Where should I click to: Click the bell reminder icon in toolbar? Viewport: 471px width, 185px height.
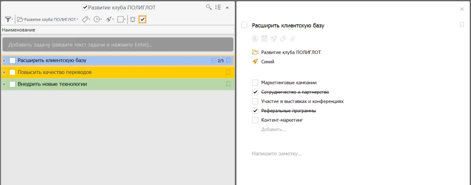pos(133,19)
